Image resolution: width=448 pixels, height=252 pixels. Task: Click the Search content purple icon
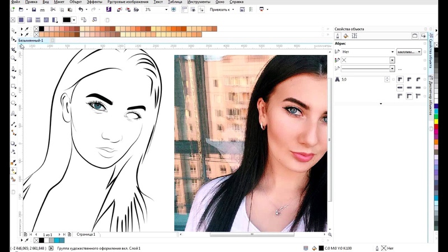pos(109,10)
